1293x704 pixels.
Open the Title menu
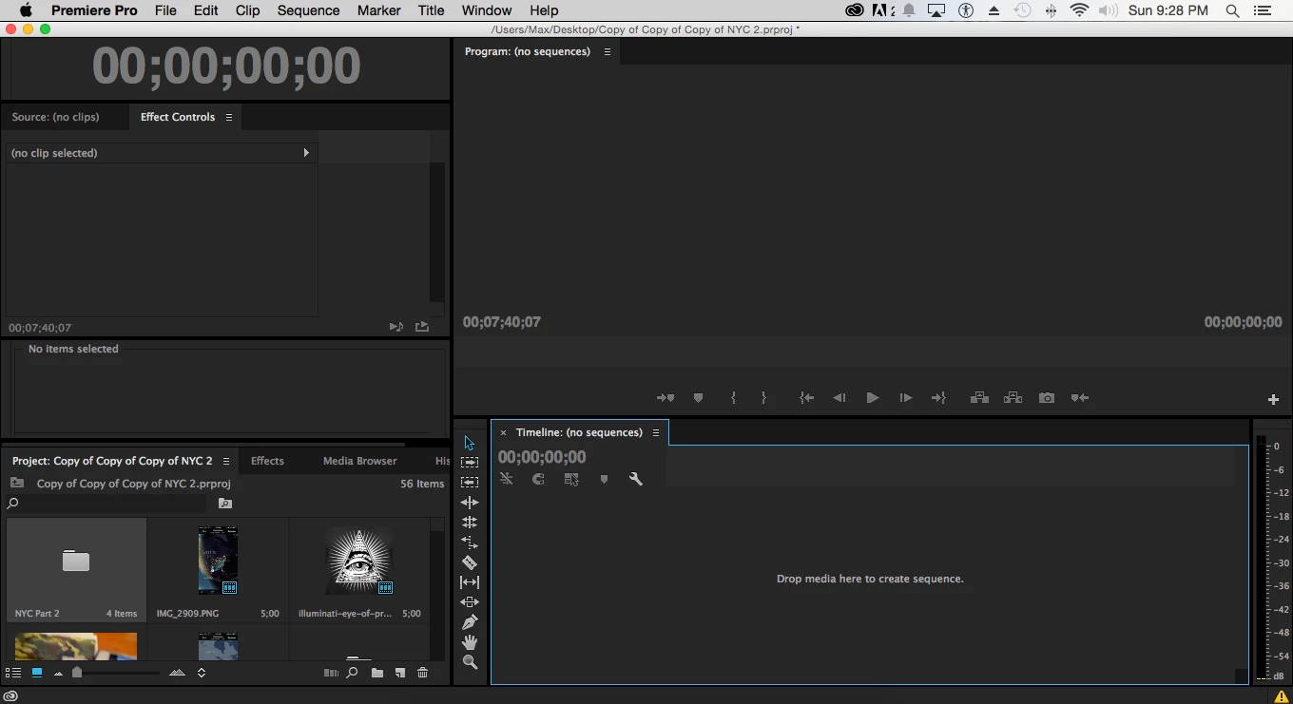point(431,10)
